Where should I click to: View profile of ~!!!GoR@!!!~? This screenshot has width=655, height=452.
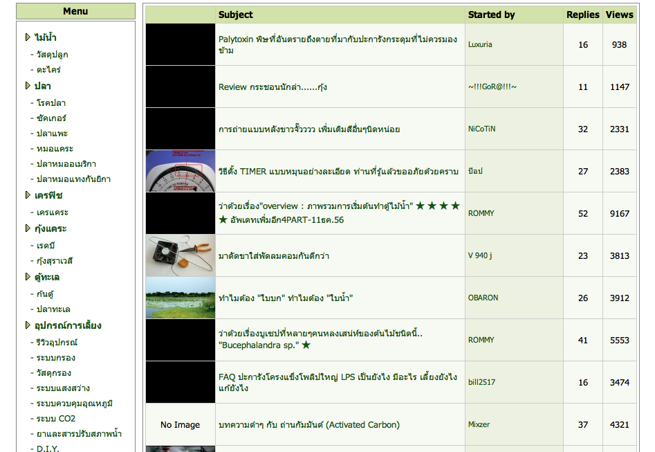[492, 87]
